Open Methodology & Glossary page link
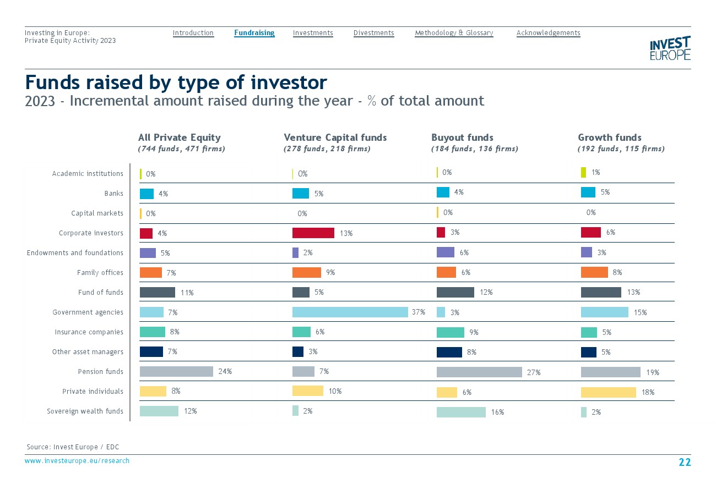The width and height of the screenshot is (716, 495). [x=454, y=33]
